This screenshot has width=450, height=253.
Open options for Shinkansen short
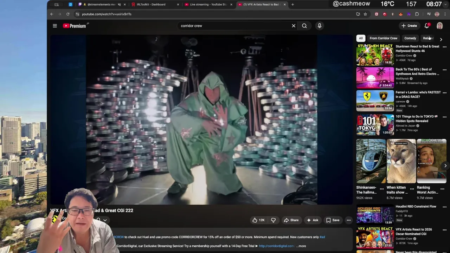pyautogui.click(x=382, y=189)
